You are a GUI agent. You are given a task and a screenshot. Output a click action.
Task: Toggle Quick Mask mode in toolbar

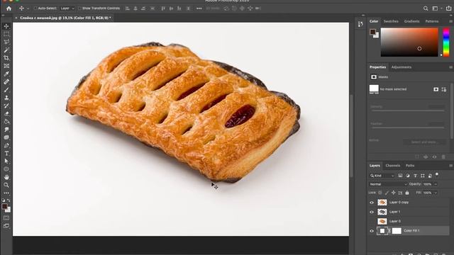click(x=6, y=218)
